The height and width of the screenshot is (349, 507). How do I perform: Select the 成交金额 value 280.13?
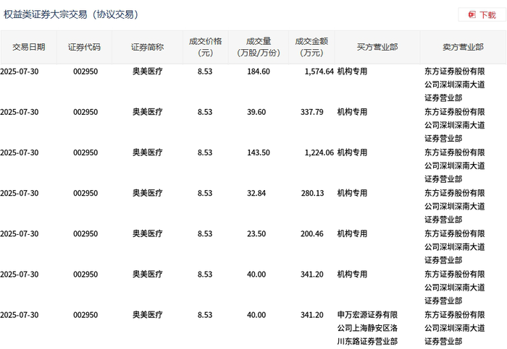tap(312, 193)
